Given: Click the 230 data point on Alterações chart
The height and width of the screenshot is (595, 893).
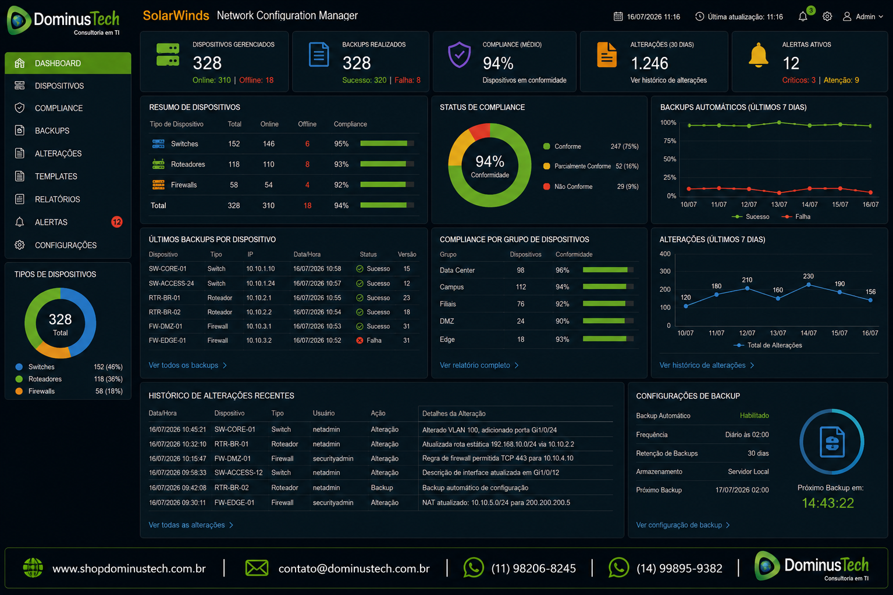Looking at the screenshot, I should (808, 285).
